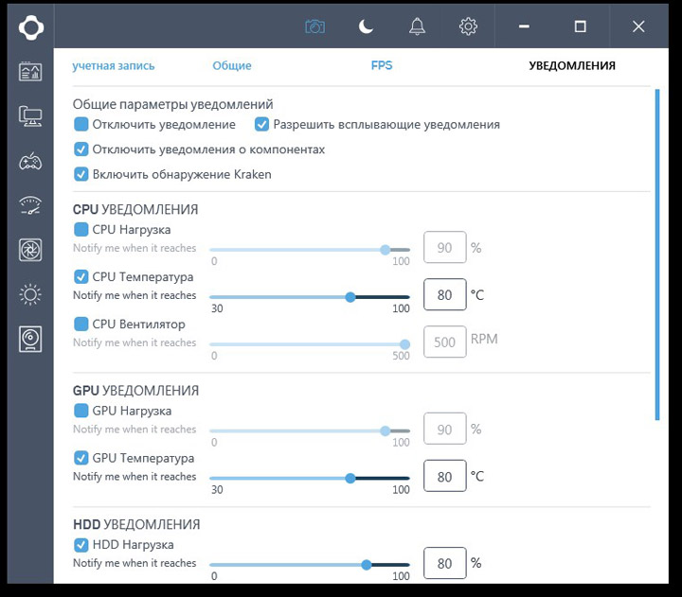Open the lighting sun sidebar icon
Screen dimensions: 682x597
30,294
